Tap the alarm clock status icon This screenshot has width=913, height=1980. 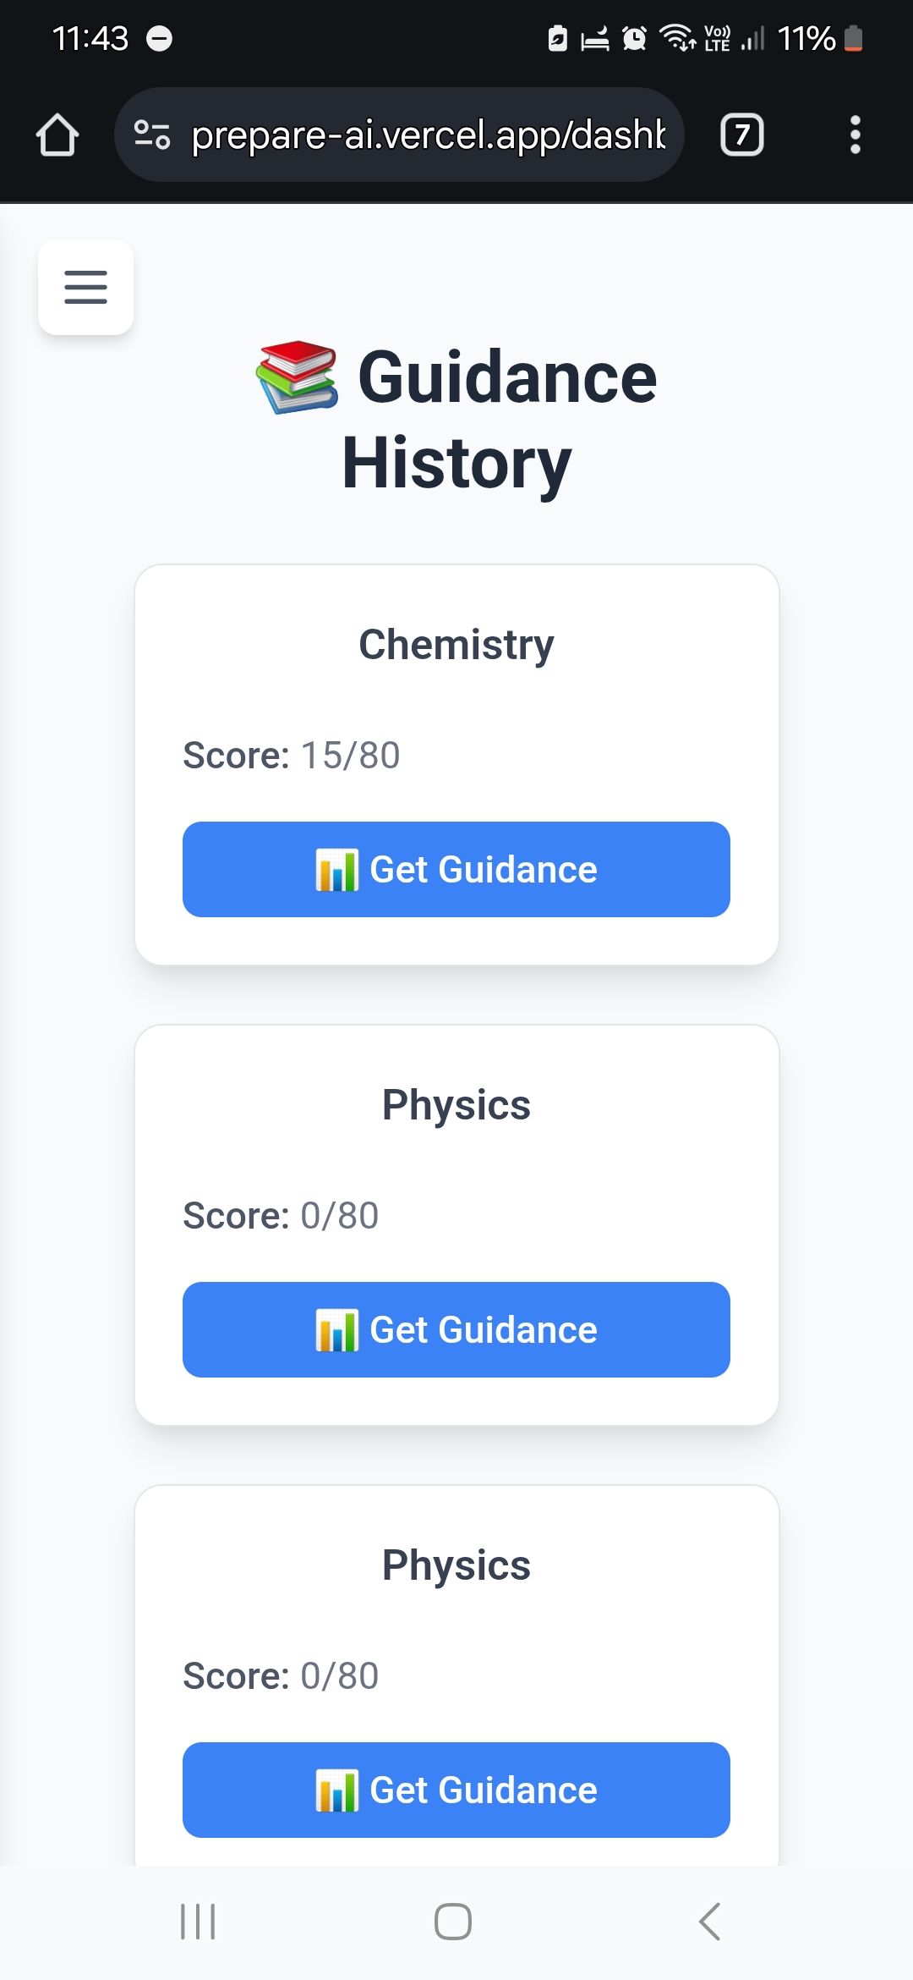pyautogui.click(x=634, y=38)
